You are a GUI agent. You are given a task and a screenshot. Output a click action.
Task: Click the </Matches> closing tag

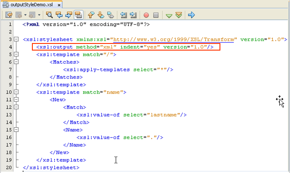66,77
